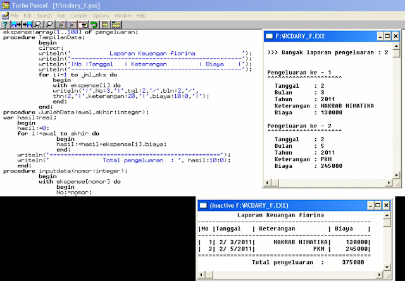
Task: Maximize the F:\RCDARY_F.EXE output window
Action: (x=387, y=36)
